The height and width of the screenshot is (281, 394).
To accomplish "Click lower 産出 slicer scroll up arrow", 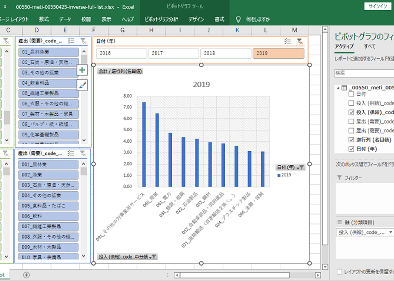I will [x=84, y=164].
